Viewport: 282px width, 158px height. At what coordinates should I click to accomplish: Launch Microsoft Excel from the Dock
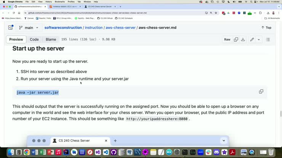point(43,152)
